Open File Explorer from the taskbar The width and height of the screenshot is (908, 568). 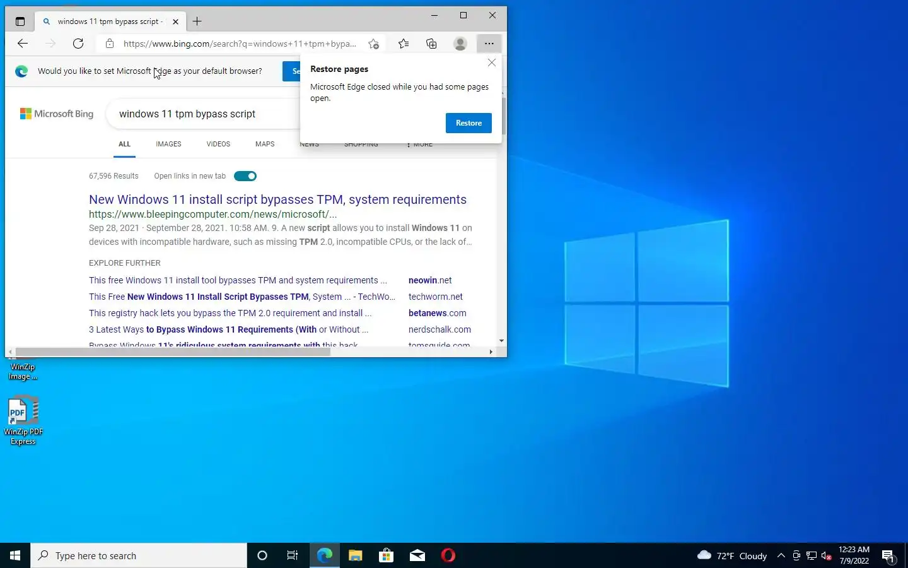(x=355, y=555)
